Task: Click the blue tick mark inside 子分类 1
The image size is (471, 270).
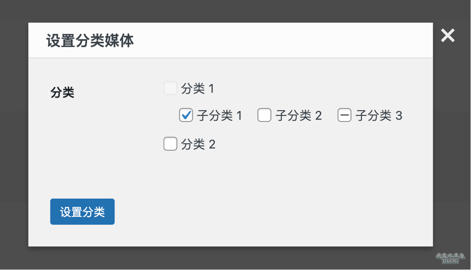Action: pyautogui.click(x=186, y=115)
